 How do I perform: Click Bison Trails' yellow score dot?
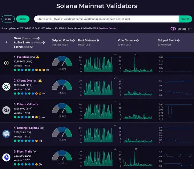37,164
